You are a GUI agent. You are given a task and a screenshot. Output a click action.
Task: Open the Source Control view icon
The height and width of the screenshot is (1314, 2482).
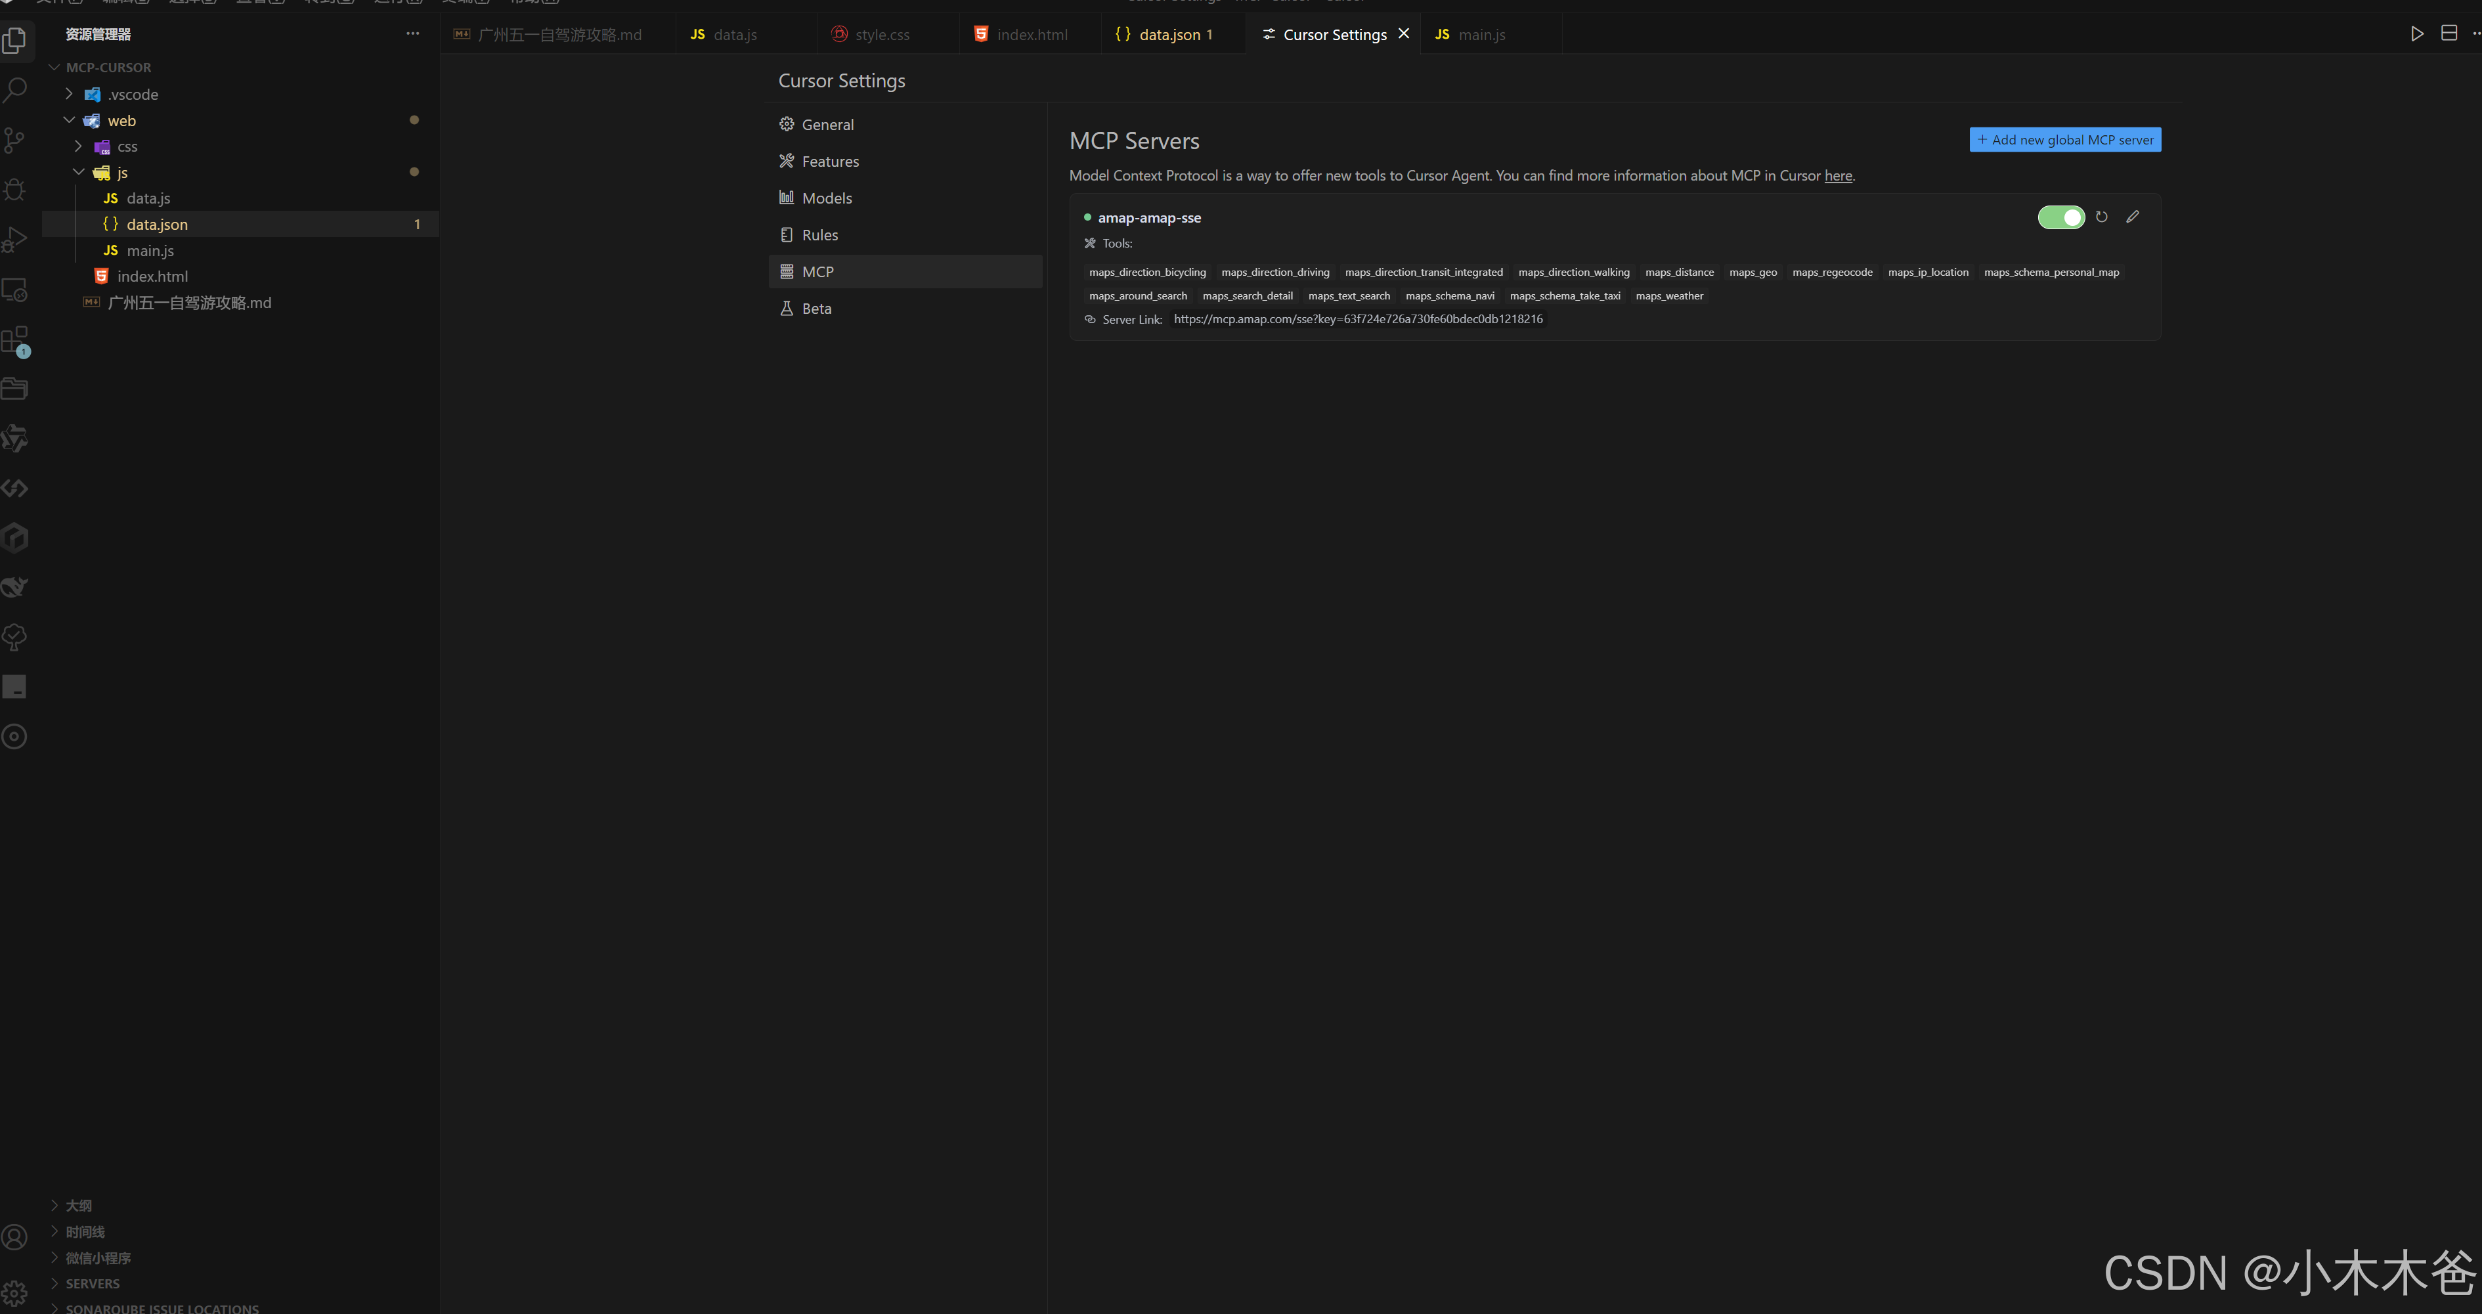(15, 141)
